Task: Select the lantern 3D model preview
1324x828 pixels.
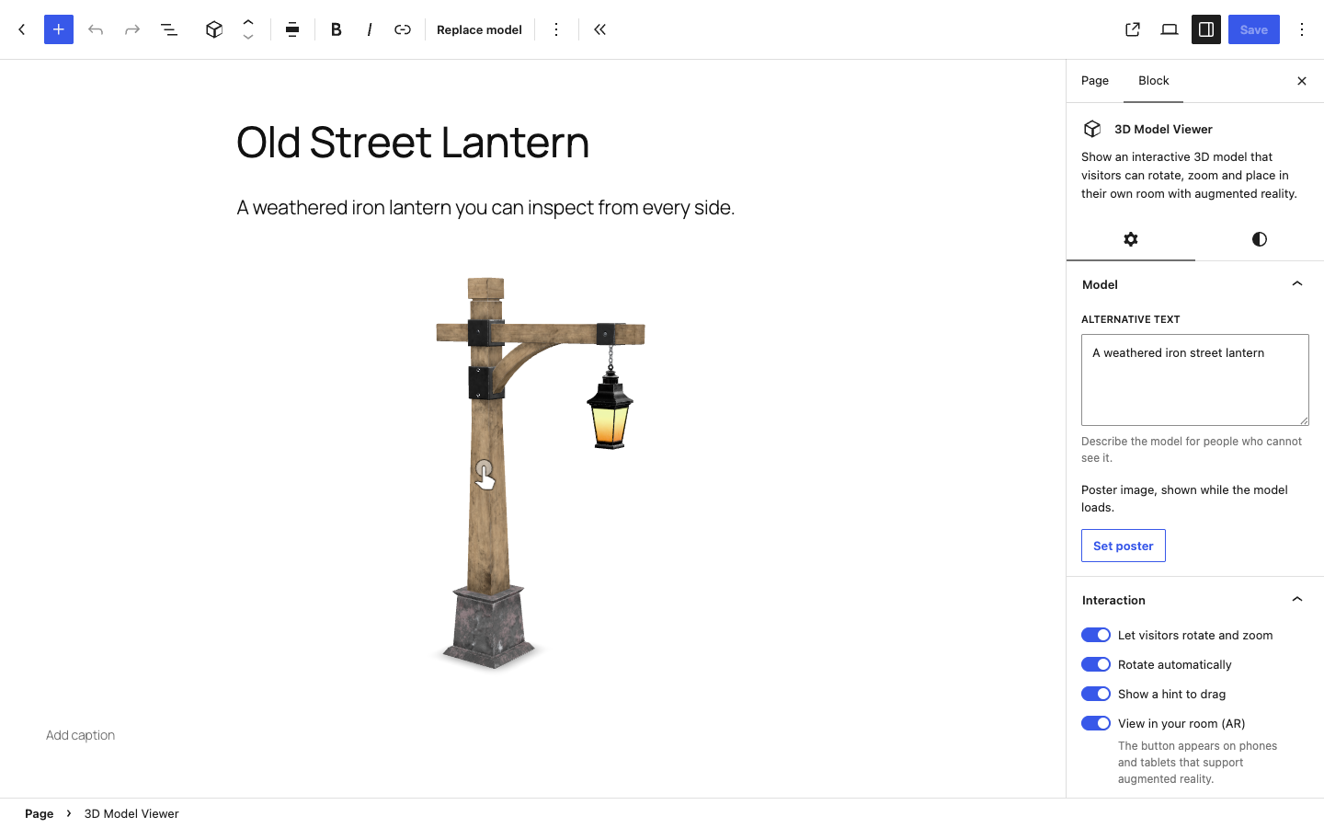Action: tap(541, 474)
